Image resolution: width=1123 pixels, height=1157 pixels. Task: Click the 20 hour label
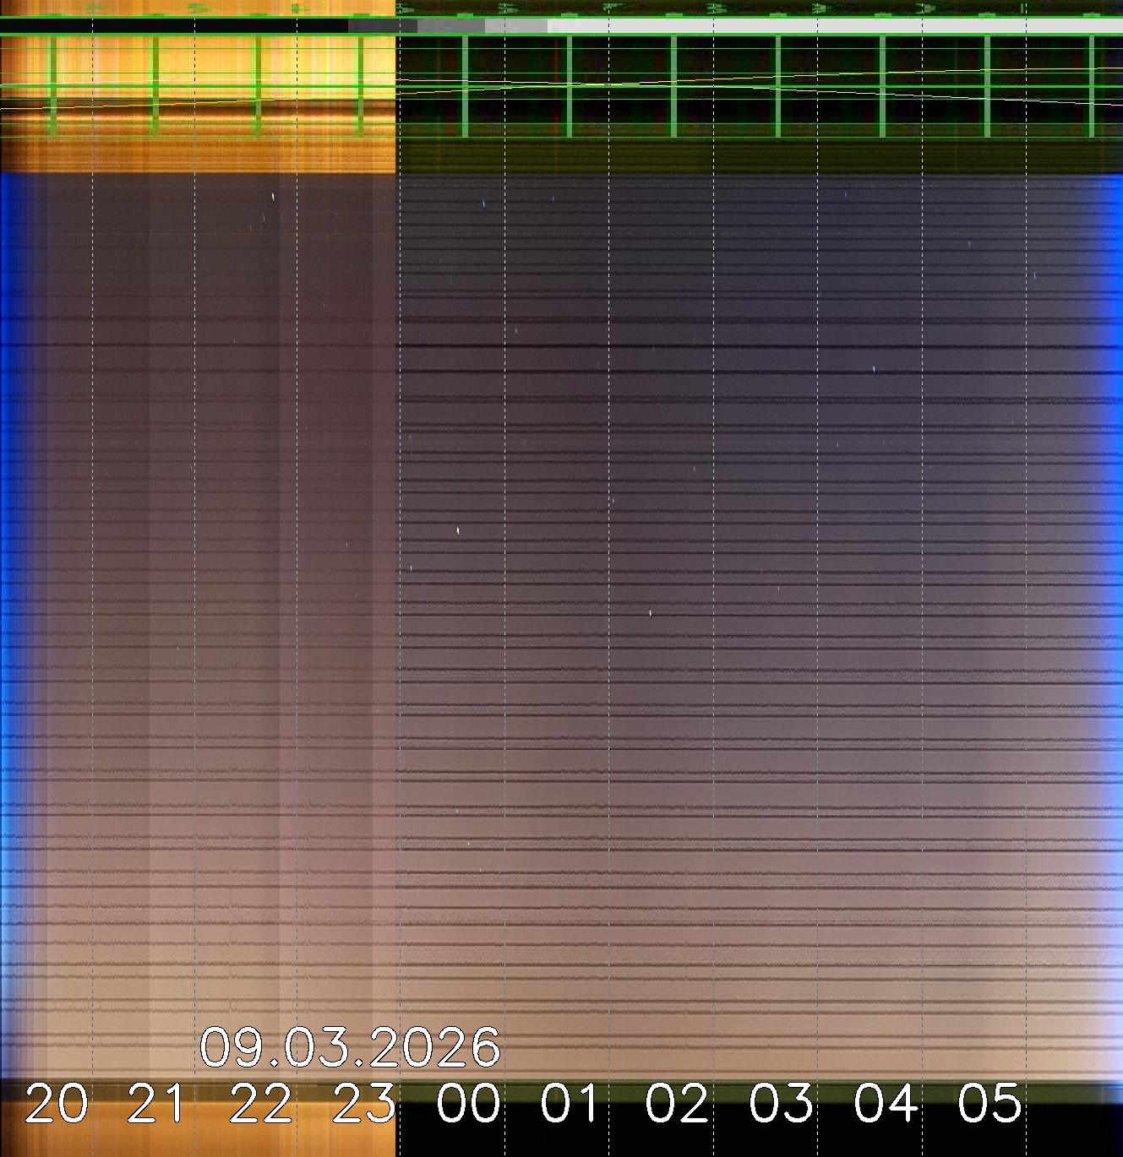point(56,1104)
